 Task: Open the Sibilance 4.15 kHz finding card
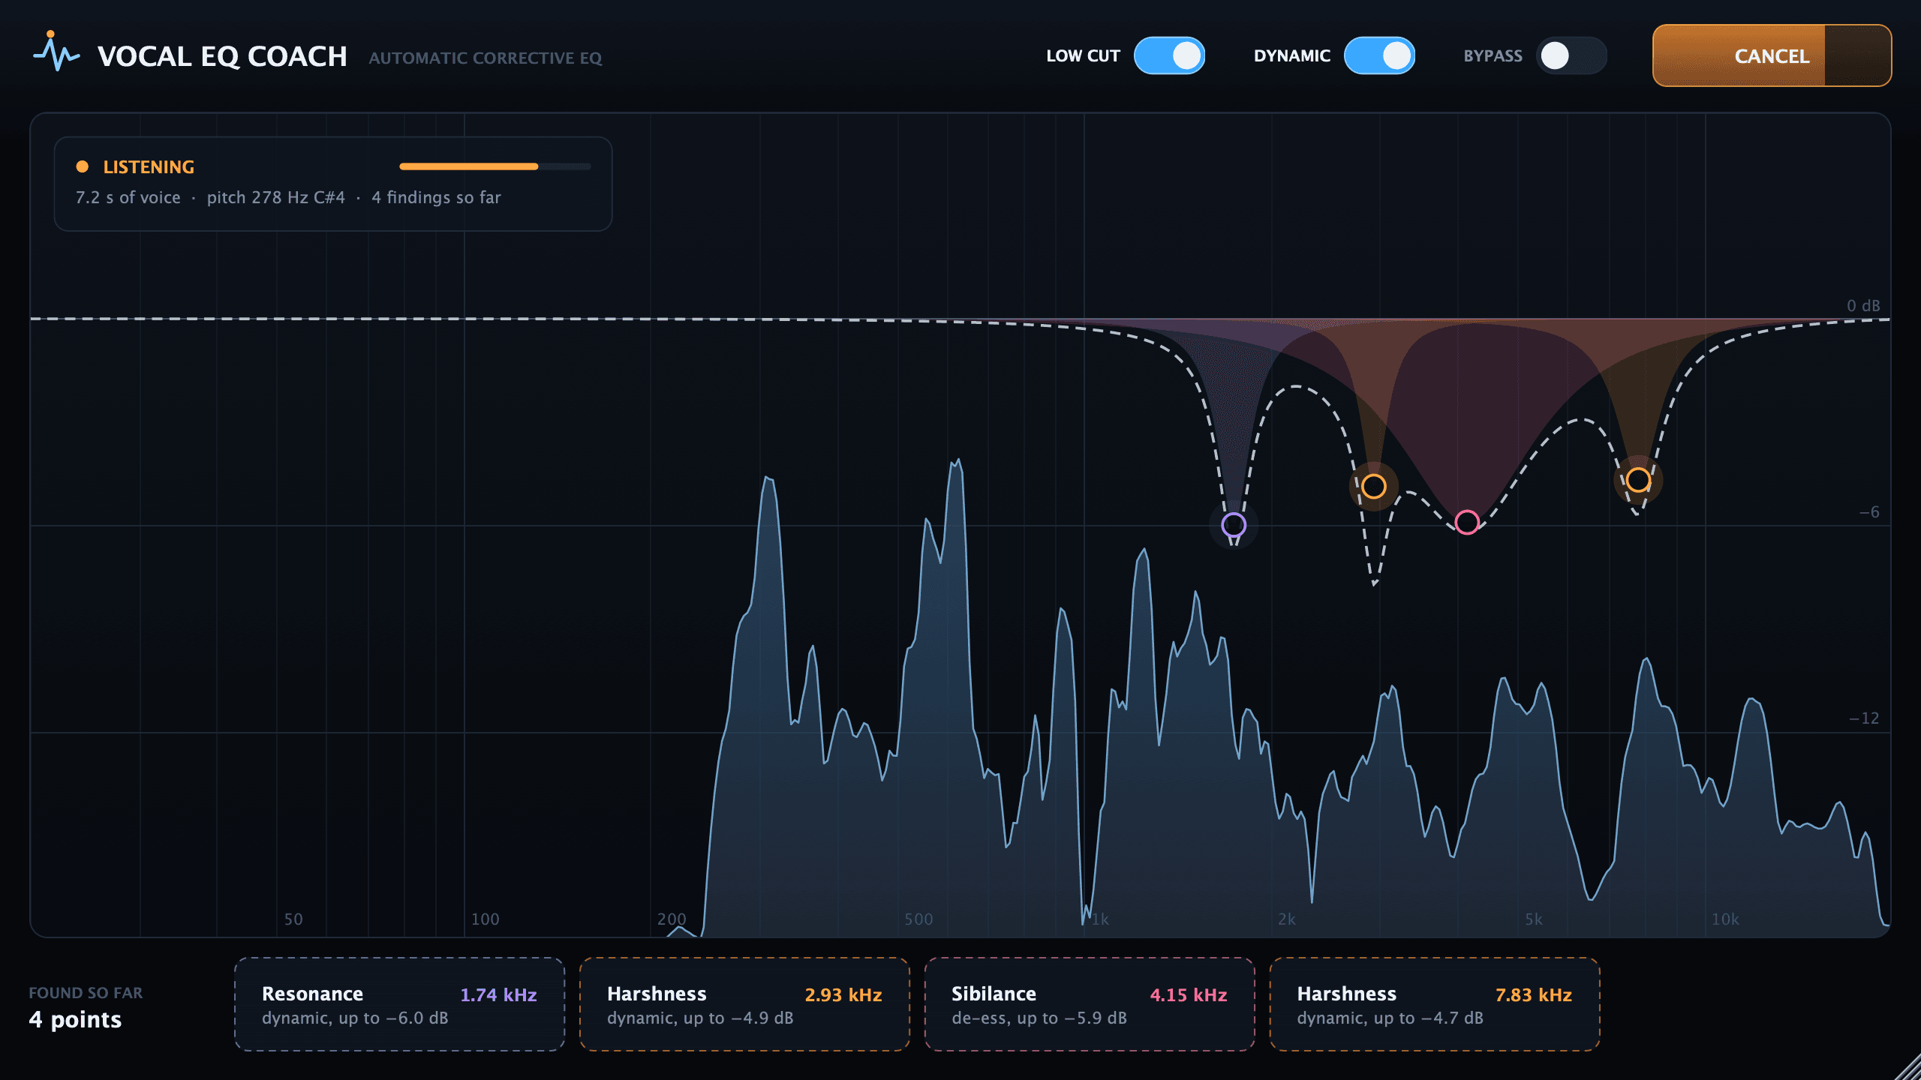[x=1090, y=1004]
